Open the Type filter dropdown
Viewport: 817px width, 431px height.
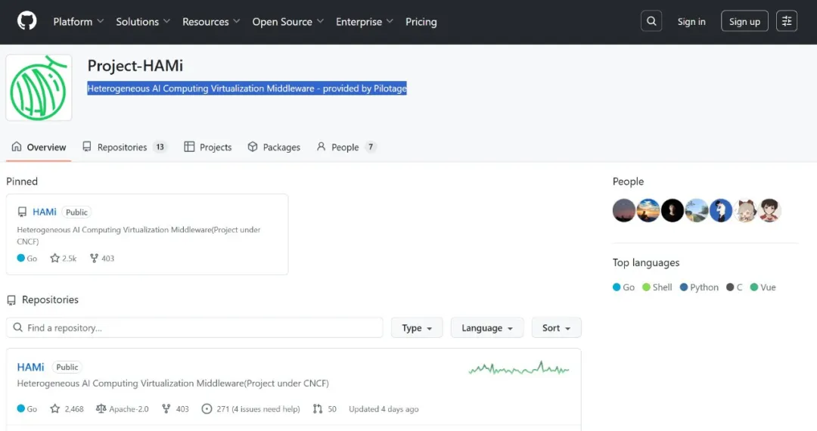point(417,328)
